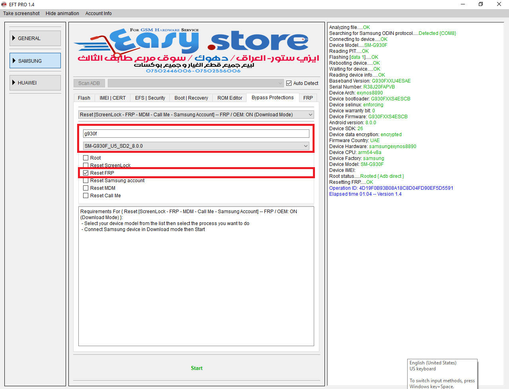The width and height of the screenshot is (509, 389).
Task: Click the green Start button
Action: 196,368
